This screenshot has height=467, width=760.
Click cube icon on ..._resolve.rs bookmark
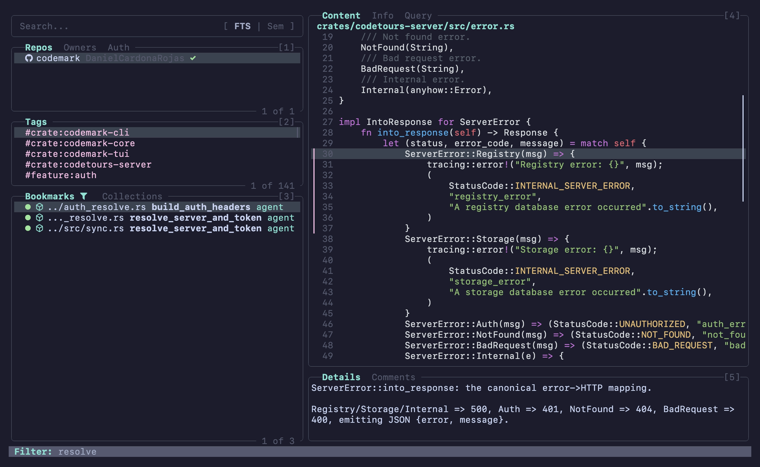(39, 218)
